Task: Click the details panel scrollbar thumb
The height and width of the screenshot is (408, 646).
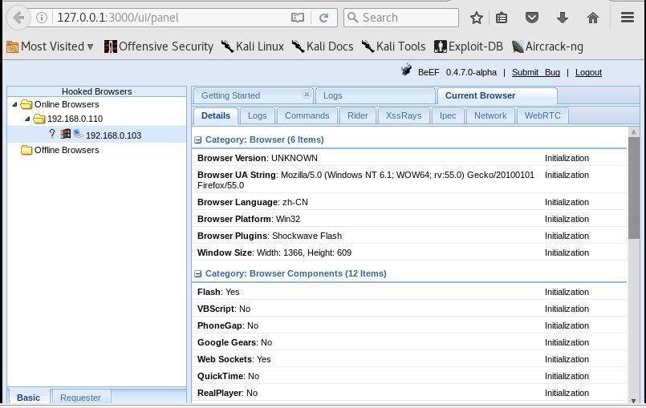Action: [x=634, y=188]
